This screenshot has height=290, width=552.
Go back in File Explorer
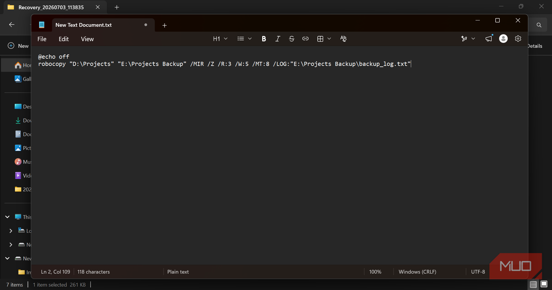pos(12,25)
